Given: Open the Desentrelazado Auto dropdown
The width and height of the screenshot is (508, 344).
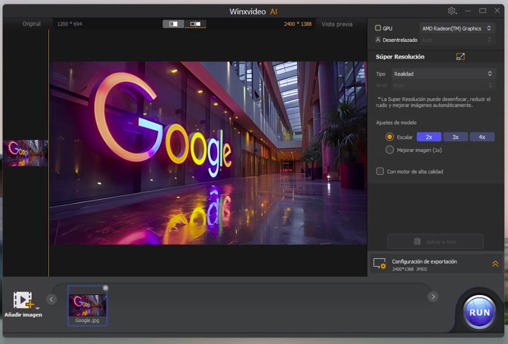Looking at the screenshot, I should click(457, 40).
